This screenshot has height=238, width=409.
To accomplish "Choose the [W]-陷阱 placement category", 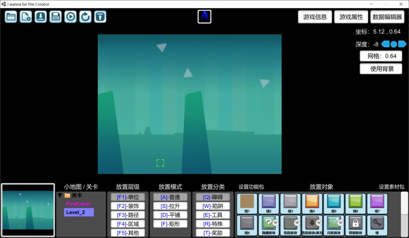I will click(x=212, y=206).
